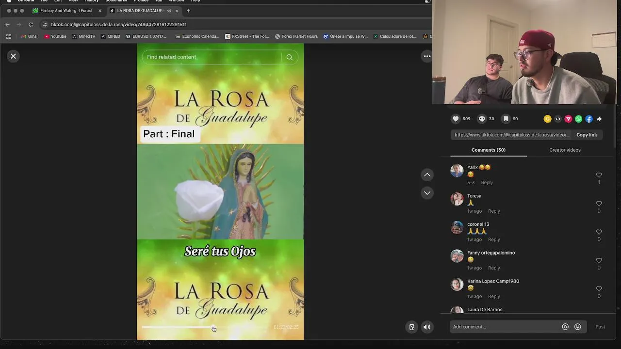Viewport: 621px width, 349px height.
Task: Like Teresa's comment
Action: click(599, 204)
